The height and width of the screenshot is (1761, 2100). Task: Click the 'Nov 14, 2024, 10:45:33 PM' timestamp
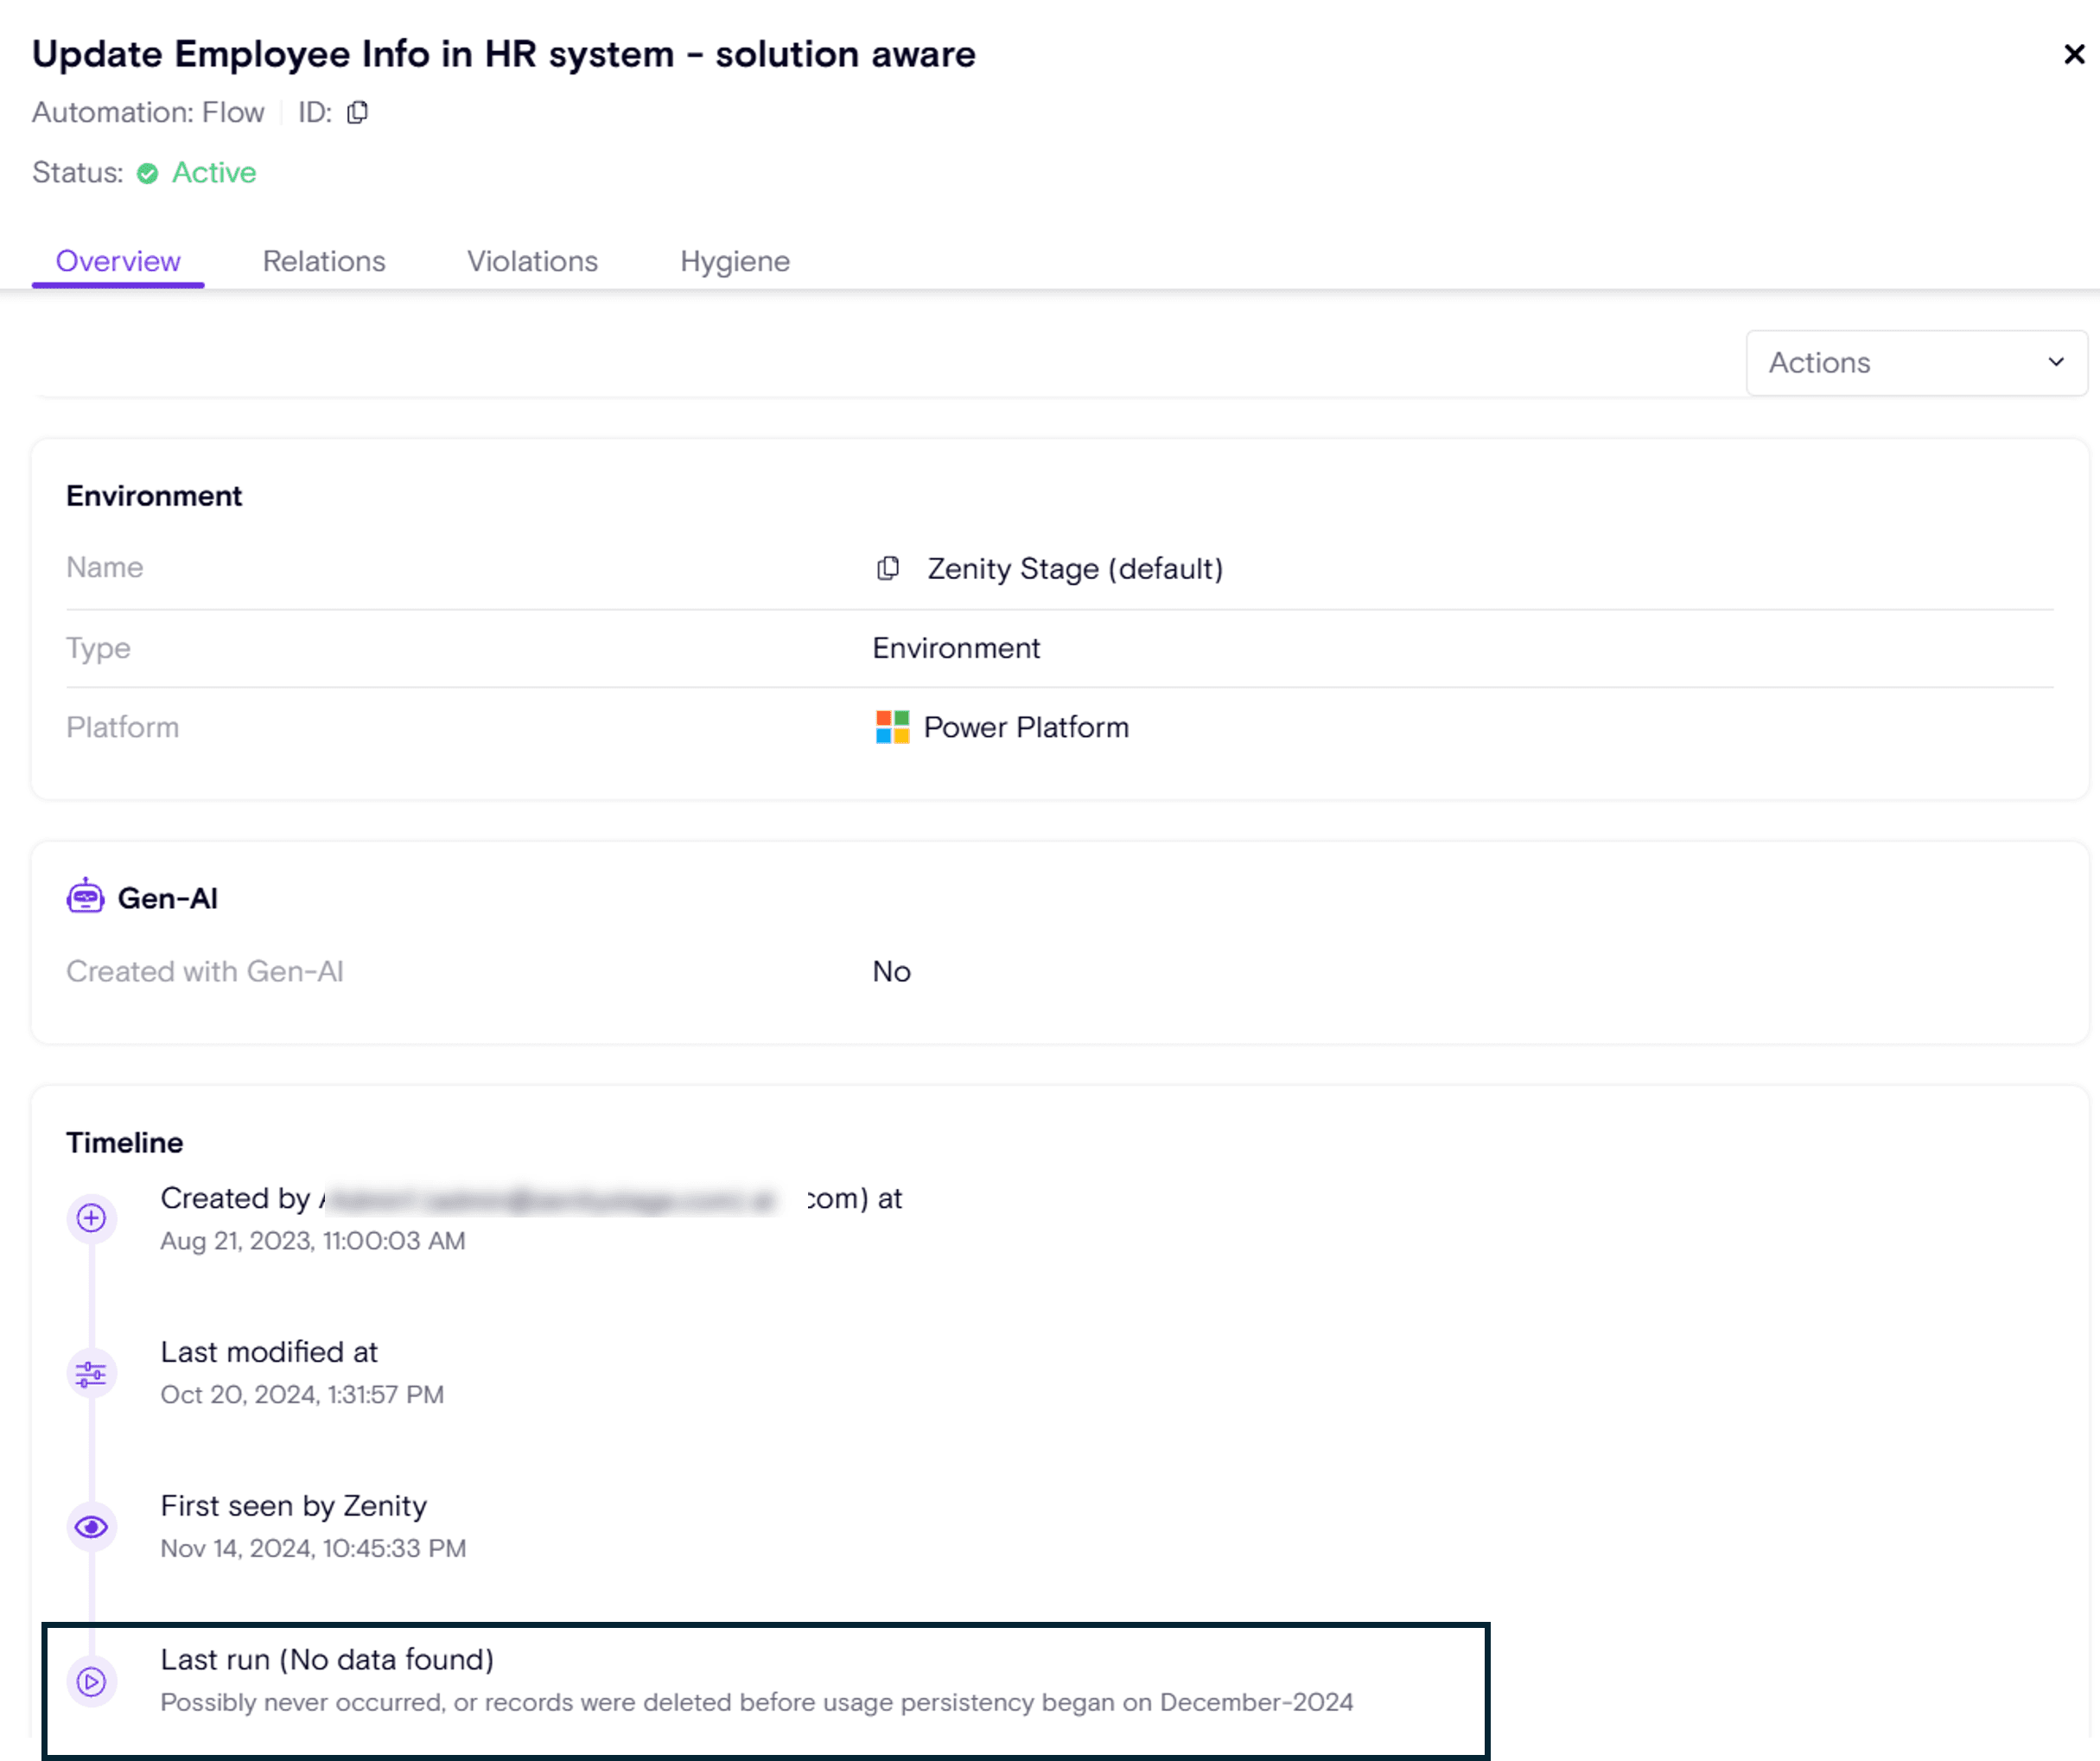pos(314,1549)
